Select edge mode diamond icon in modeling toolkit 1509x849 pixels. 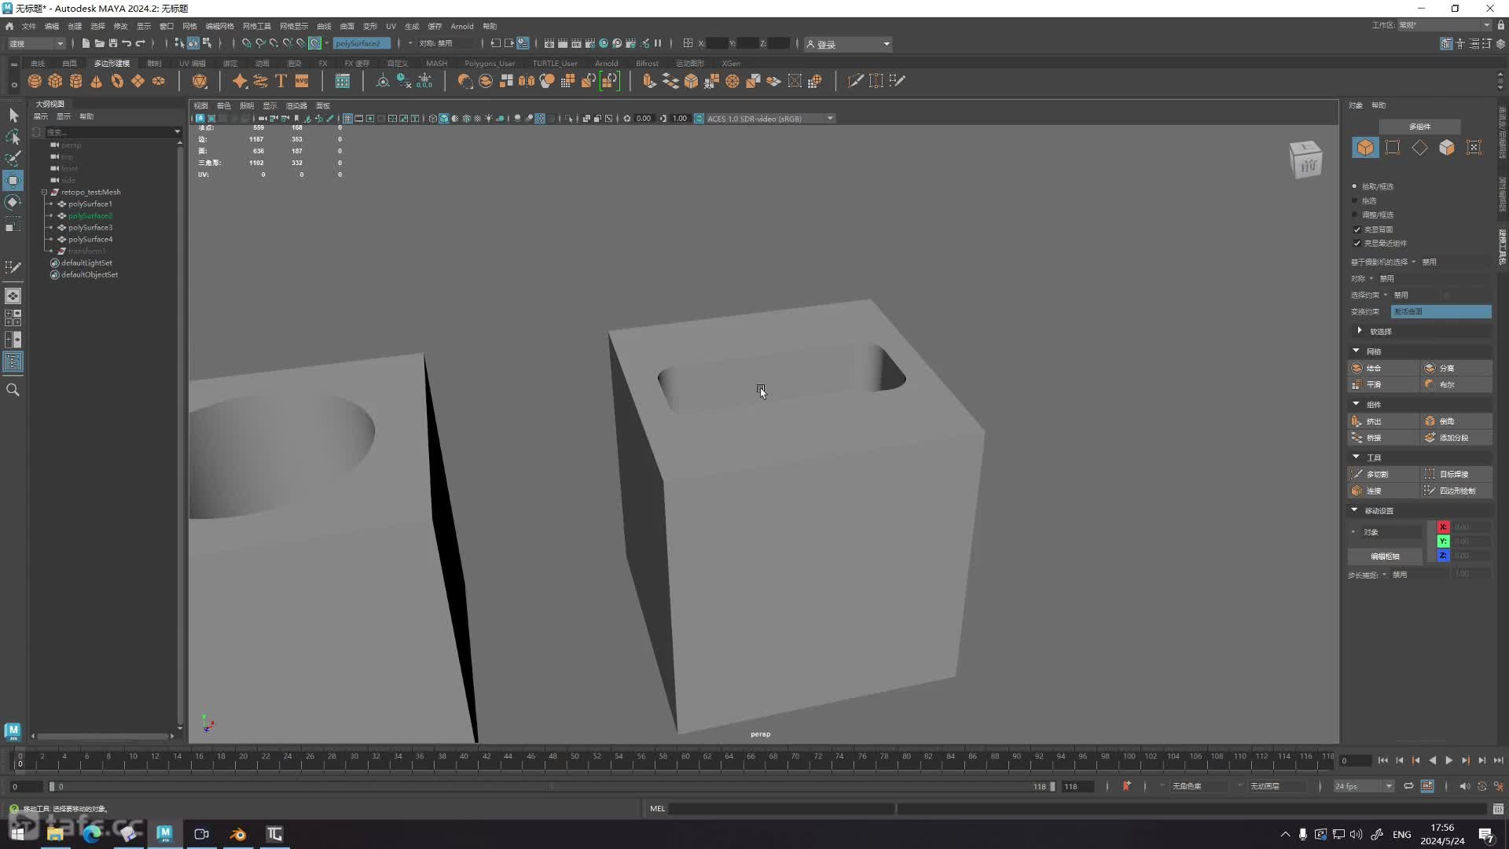pos(1419,148)
